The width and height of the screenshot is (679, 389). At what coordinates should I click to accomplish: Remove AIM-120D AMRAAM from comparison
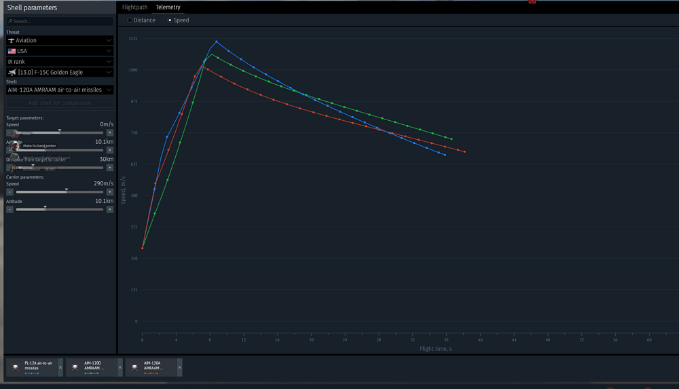120,367
